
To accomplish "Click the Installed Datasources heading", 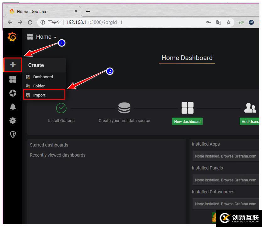I will [x=213, y=192].
